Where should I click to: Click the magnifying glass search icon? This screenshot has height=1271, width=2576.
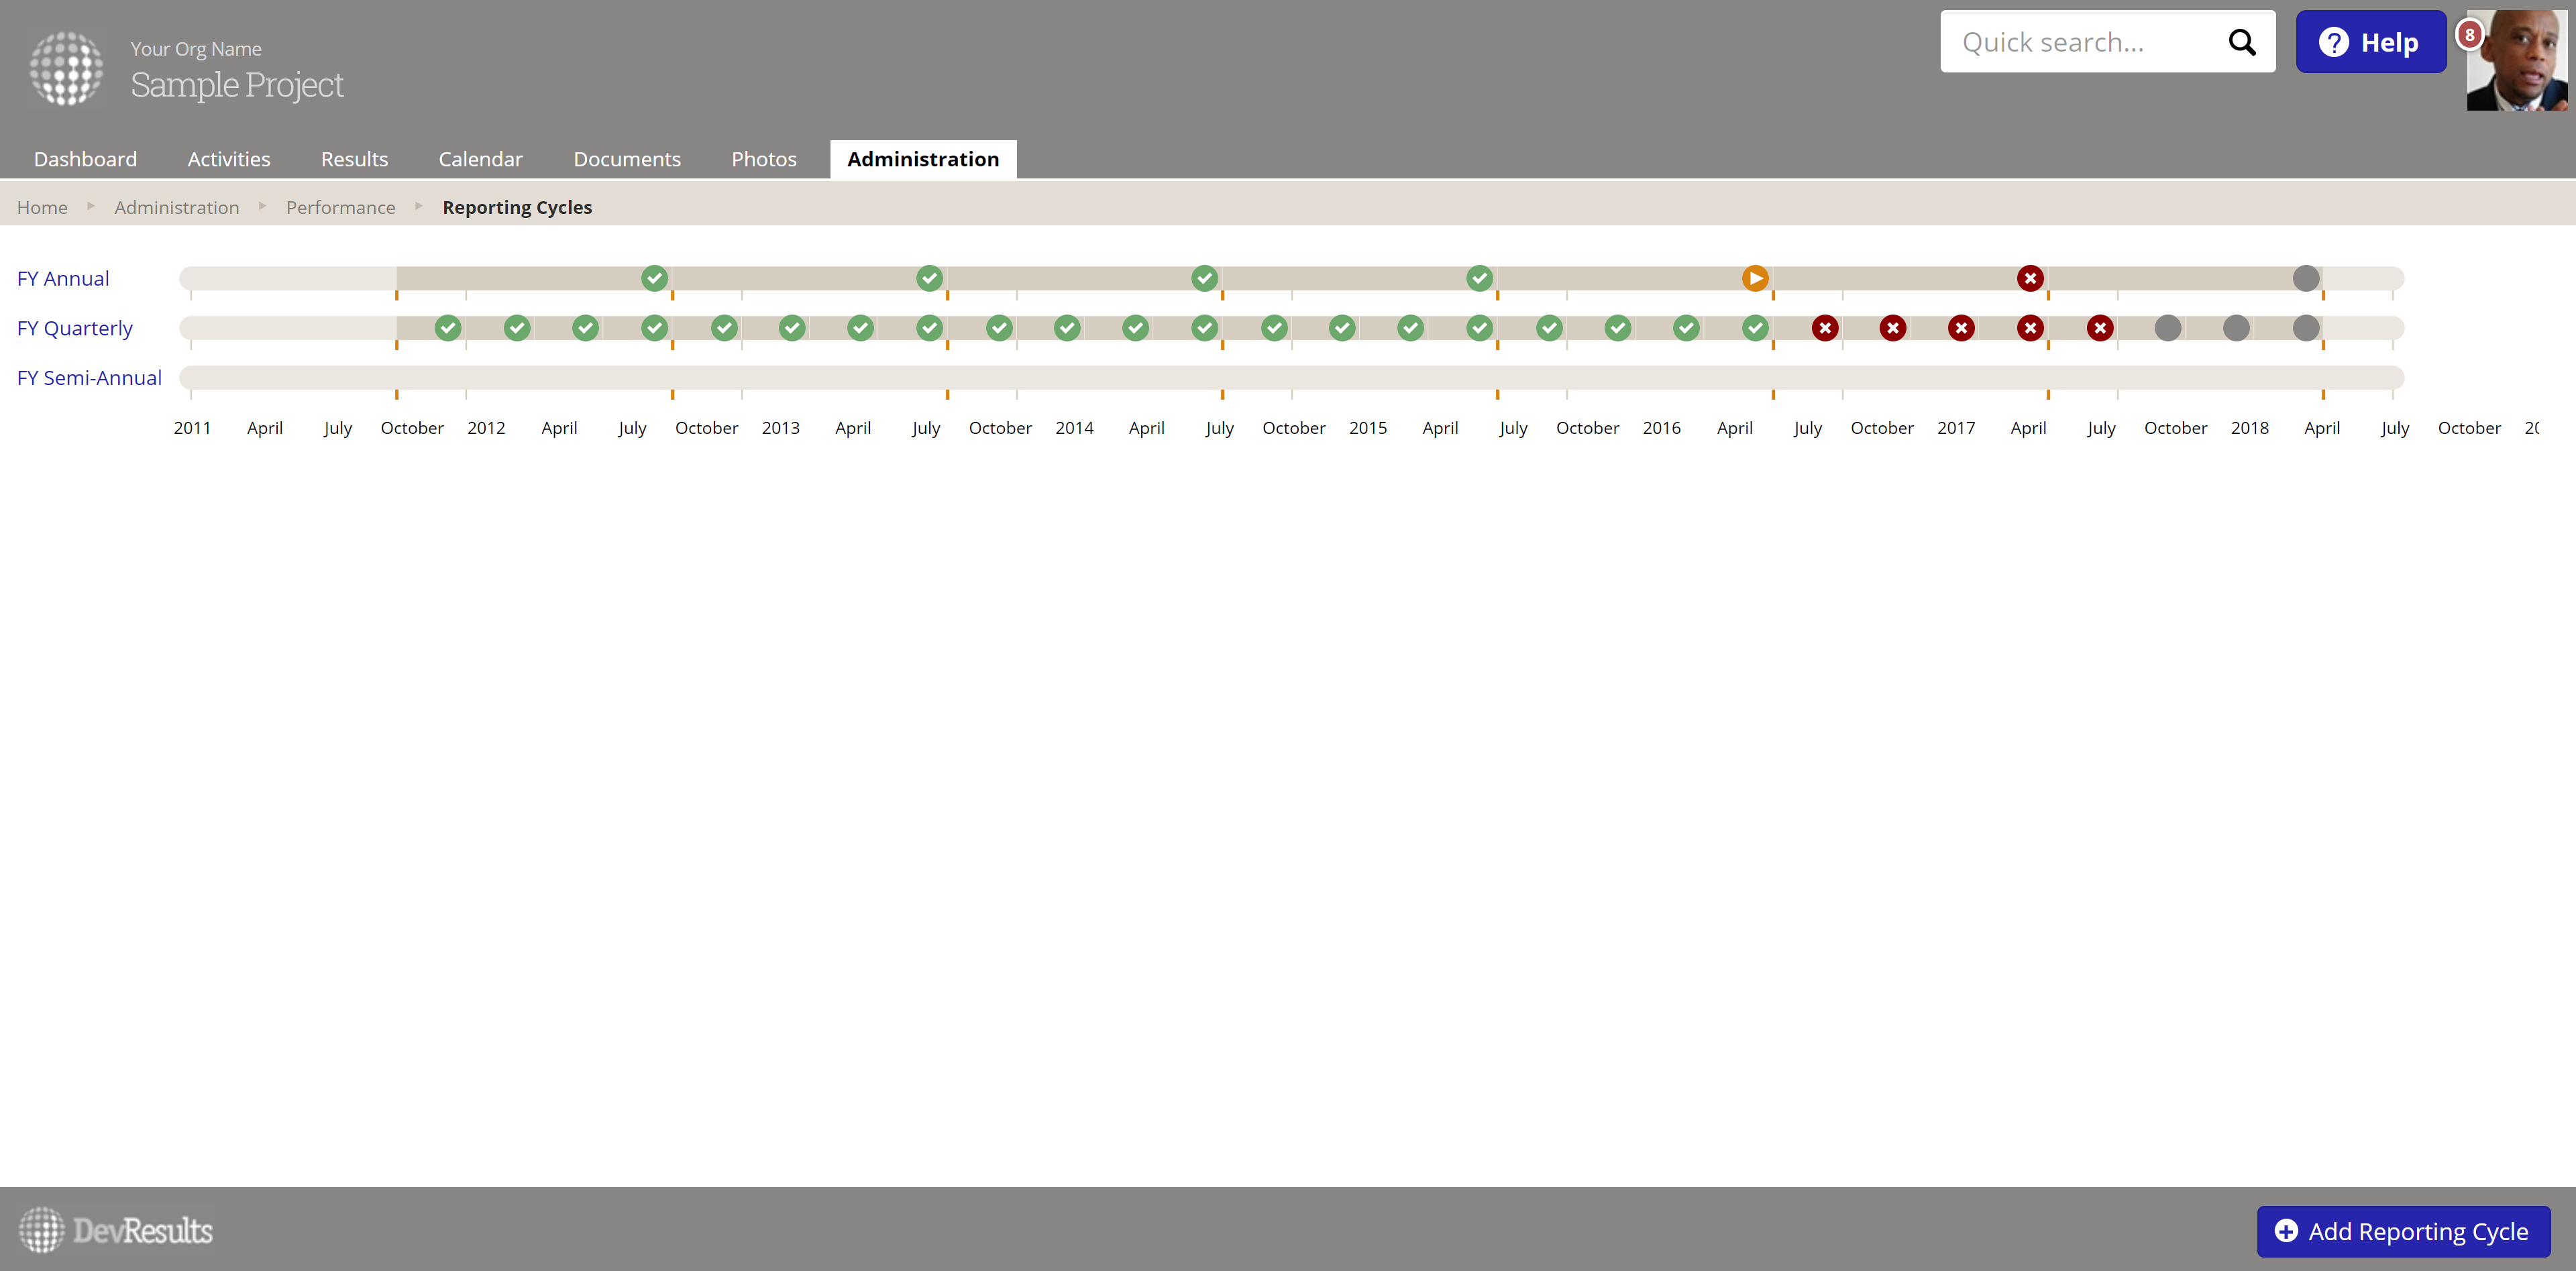point(2241,42)
